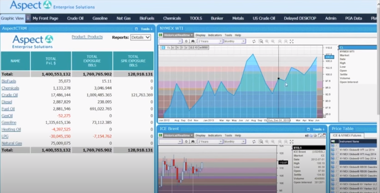Refresh the ICE Brent chart
Image resolution: width=380 pixels, height=193 pixels.
click(254, 142)
